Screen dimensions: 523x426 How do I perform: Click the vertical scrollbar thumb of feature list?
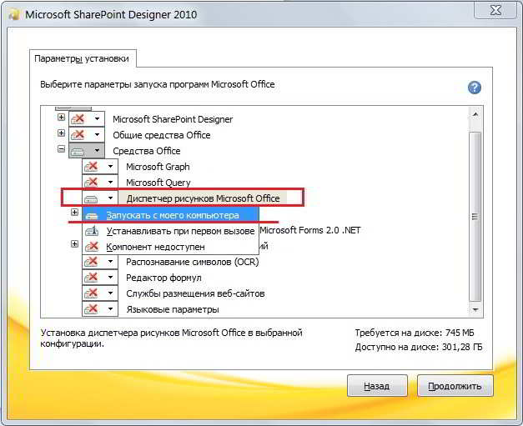[475, 217]
